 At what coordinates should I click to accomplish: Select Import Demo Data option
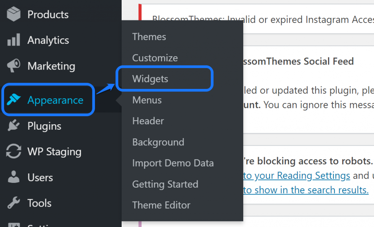point(173,163)
